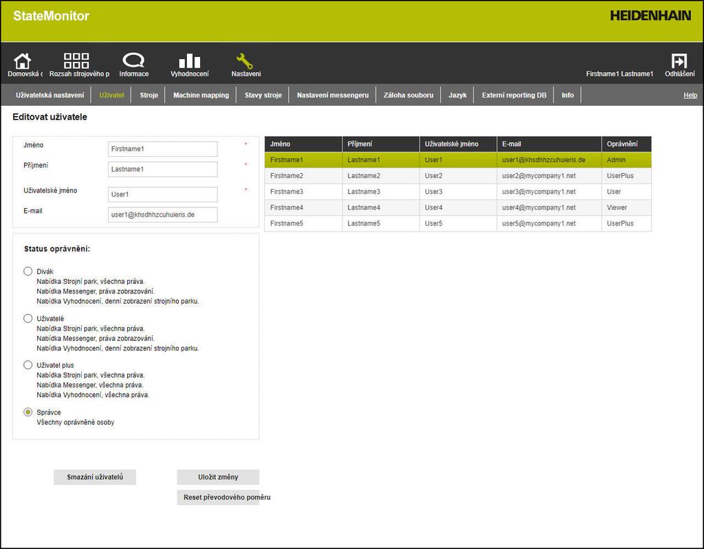Click the Uložit změny button
Image resolution: width=704 pixels, height=549 pixels.
[x=218, y=477]
